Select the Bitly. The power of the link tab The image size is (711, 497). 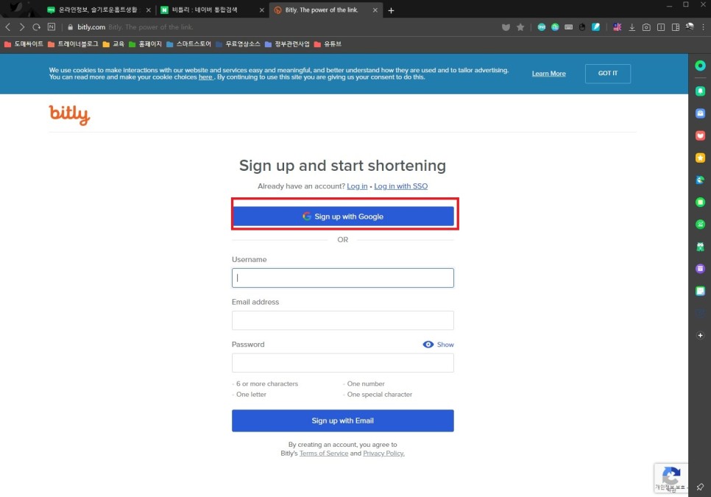(324, 10)
